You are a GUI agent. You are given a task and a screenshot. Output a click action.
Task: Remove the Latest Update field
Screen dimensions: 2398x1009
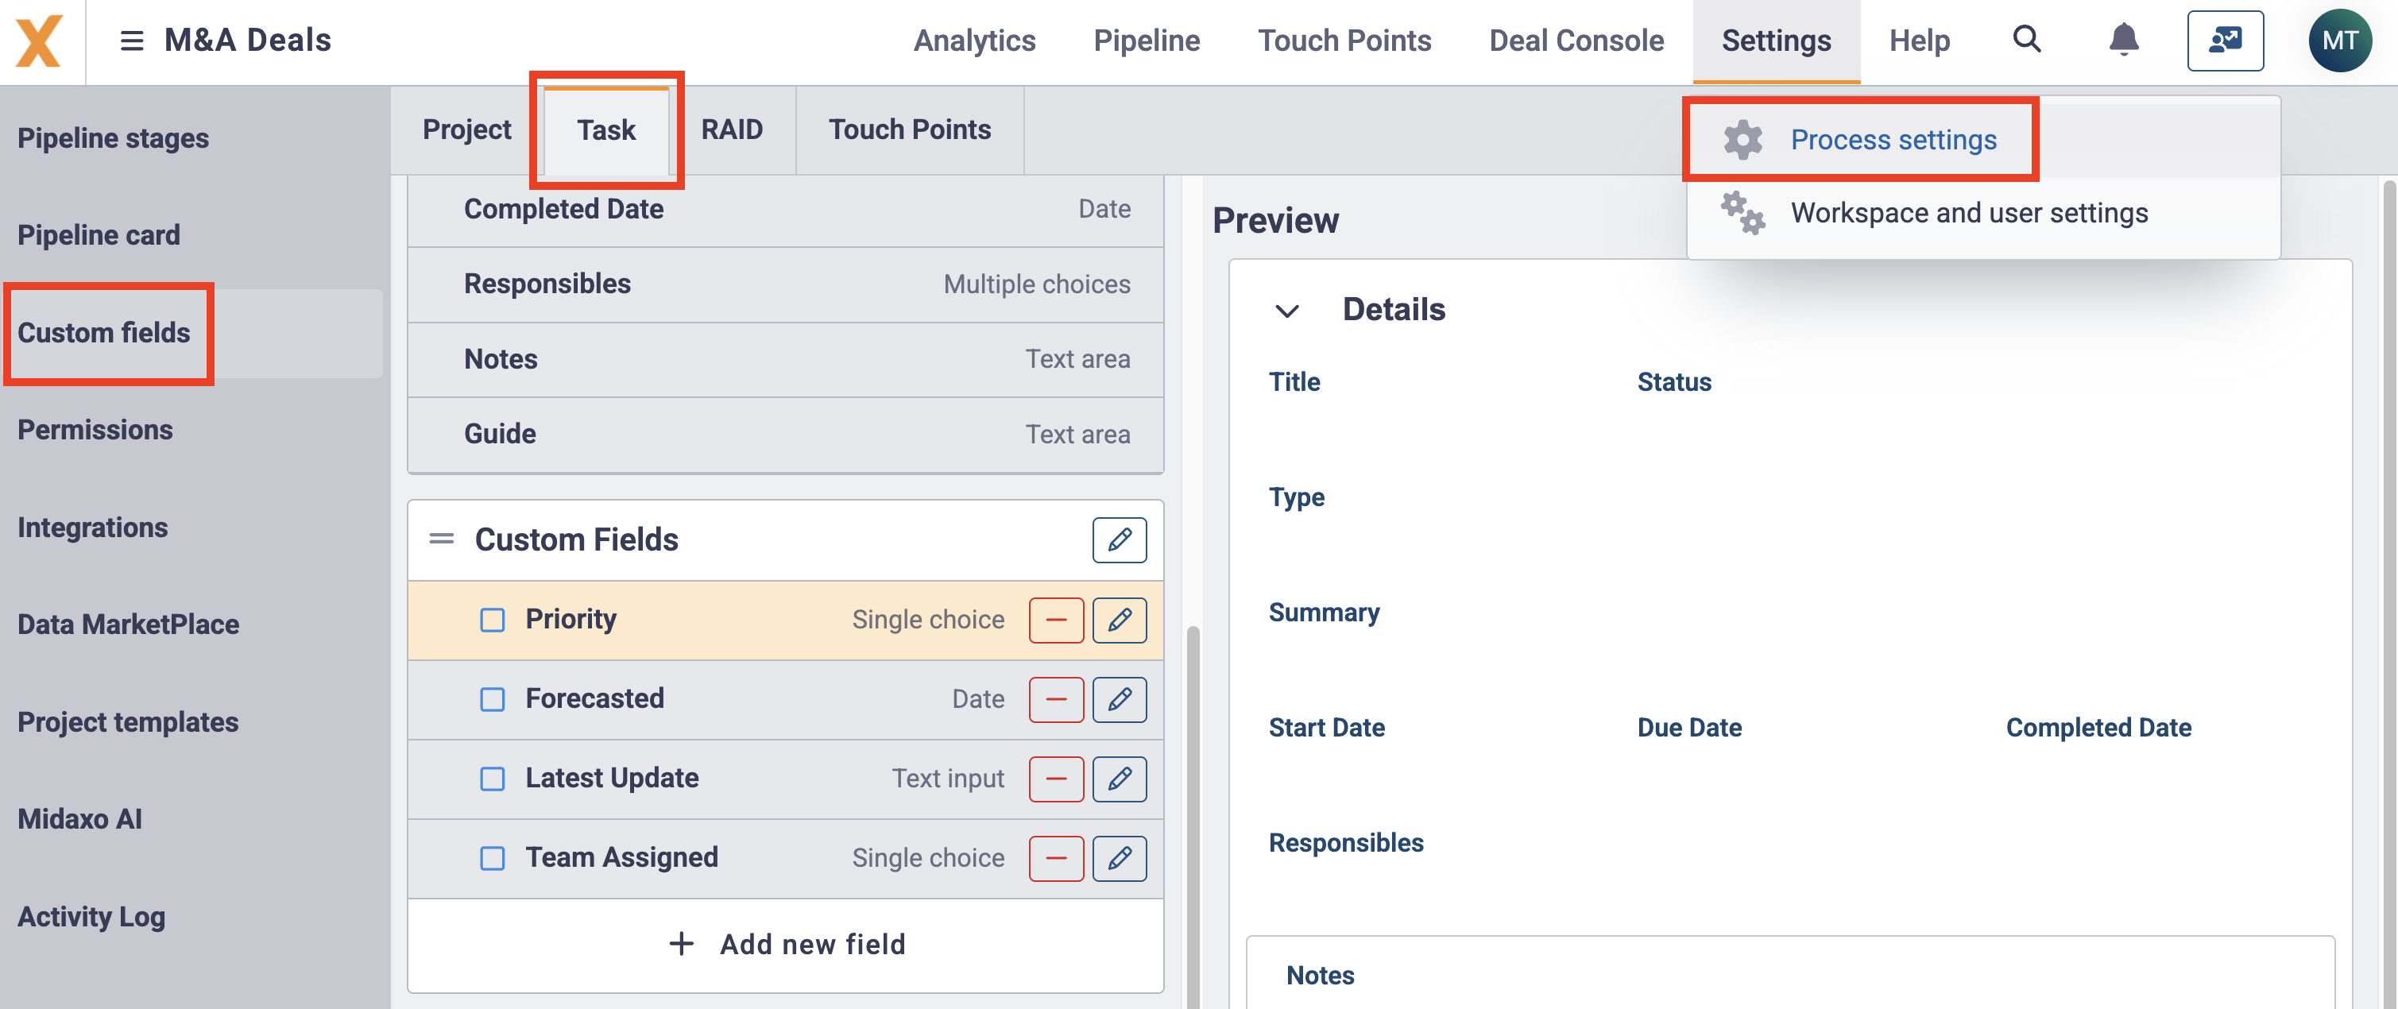pyautogui.click(x=1056, y=778)
